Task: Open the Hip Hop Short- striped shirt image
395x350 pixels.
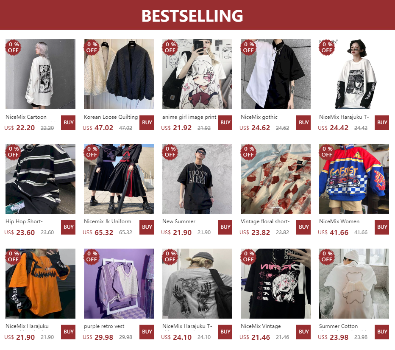Action: tap(40, 179)
